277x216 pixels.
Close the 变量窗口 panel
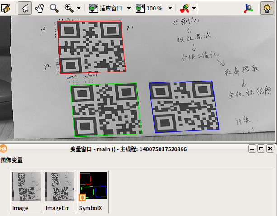point(270,149)
